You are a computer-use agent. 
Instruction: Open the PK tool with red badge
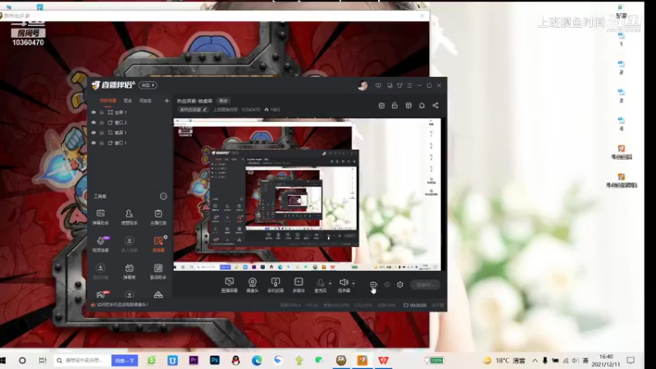tap(100, 294)
